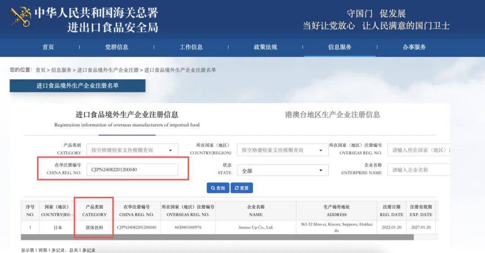The height and width of the screenshot is (253, 485).
Task: Click the ENTERPRISE NAME input field
Action: click(x=419, y=170)
